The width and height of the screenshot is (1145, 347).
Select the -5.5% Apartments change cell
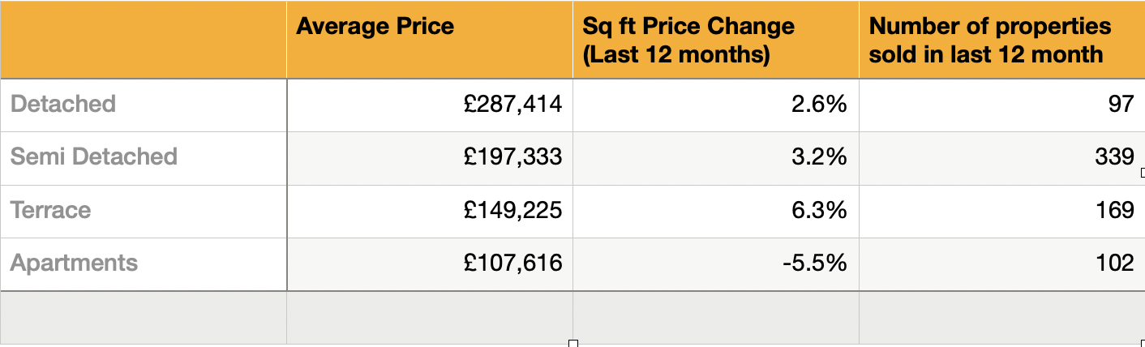pyautogui.click(x=715, y=263)
